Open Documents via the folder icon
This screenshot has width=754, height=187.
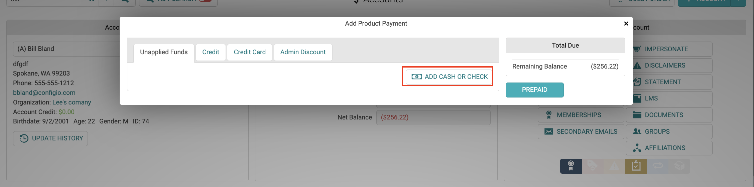point(637,115)
